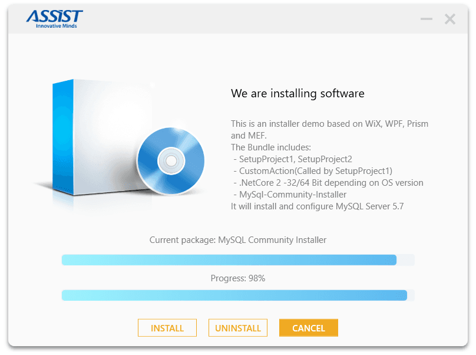Click 'Current package: MySQL Community Installer' text
Screen dimensions: 476x355
[238, 240]
